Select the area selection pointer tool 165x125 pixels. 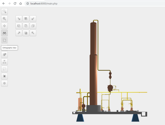tap(5, 12)
